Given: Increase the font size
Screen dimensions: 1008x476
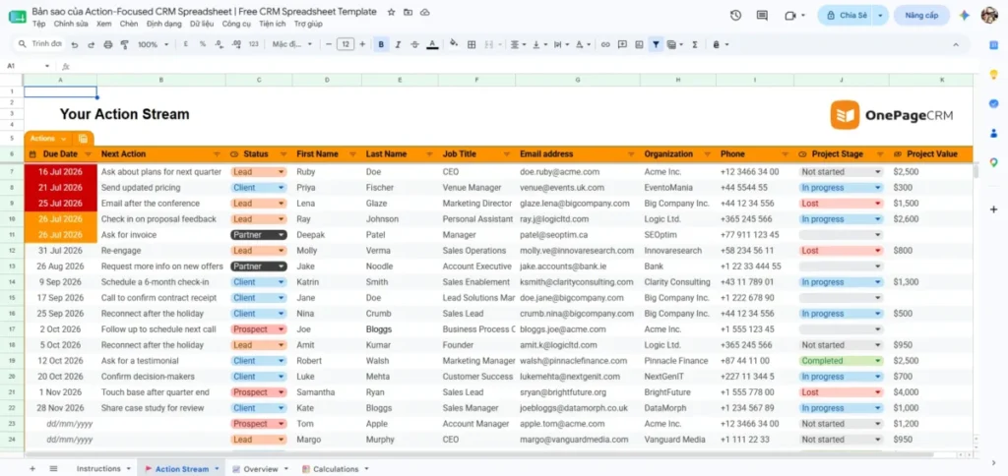Looking at the screenshot, I should click(x=362, y=44).
